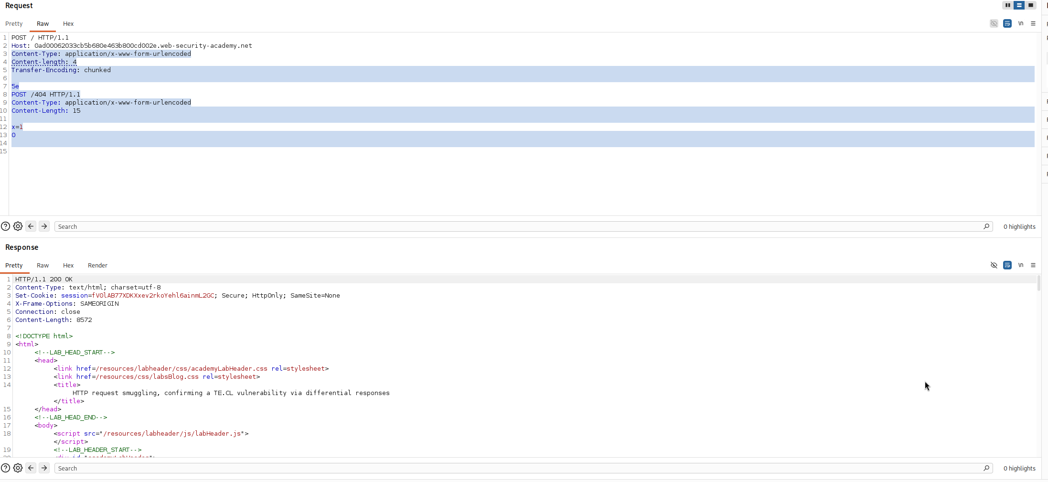Screen dimensions: 1048x482
Task: Go to previous search match in Request
Action: pos(31,226)
